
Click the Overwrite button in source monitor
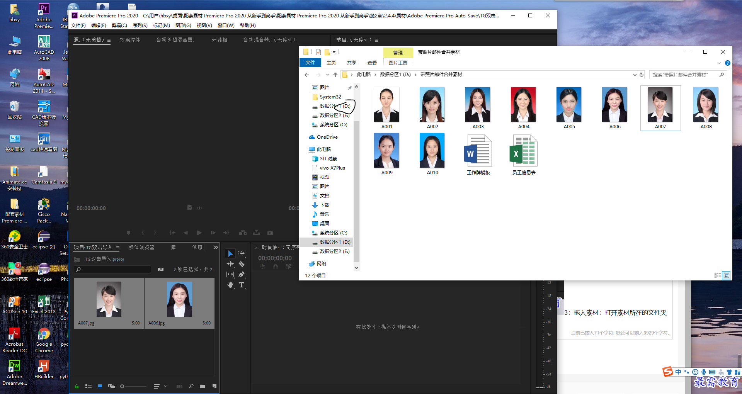point(256,233)
